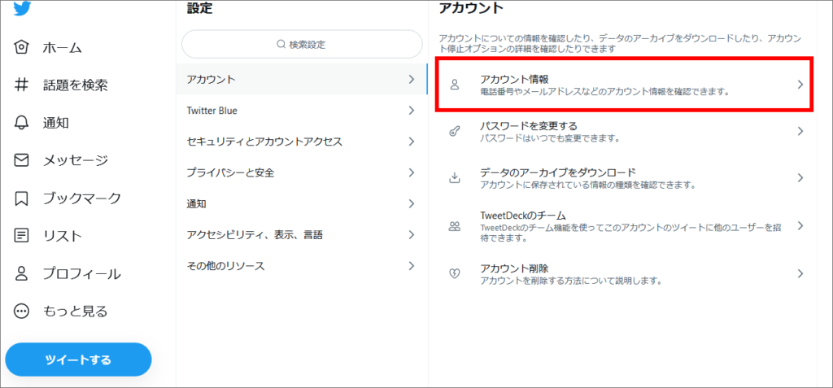Click chevron on TweetDeckのチーム row
This screenshot has height=388, width=833.
pyautogui.click(x=800, y=227)
